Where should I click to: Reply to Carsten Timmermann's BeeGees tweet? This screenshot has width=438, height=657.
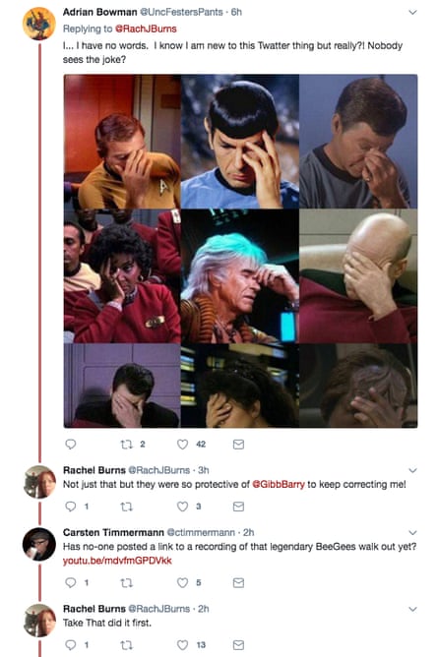[71, 582]
